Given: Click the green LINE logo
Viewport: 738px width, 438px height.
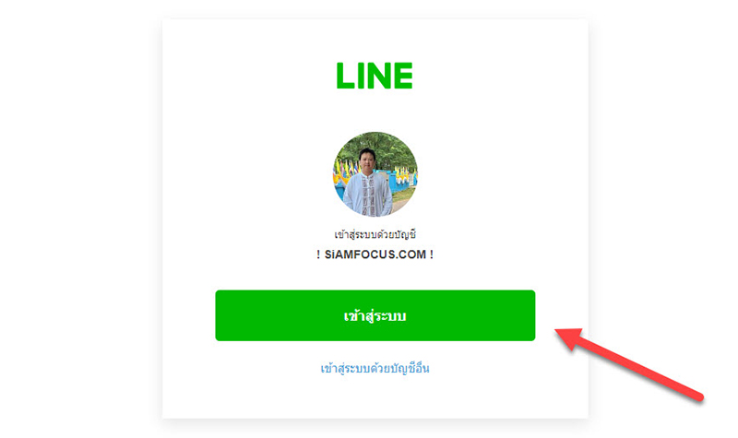Looking at the screenshot, I should click(375, 76).
